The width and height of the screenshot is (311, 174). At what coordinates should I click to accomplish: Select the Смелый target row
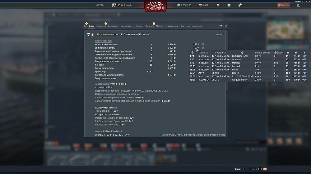tap(248, 66)
